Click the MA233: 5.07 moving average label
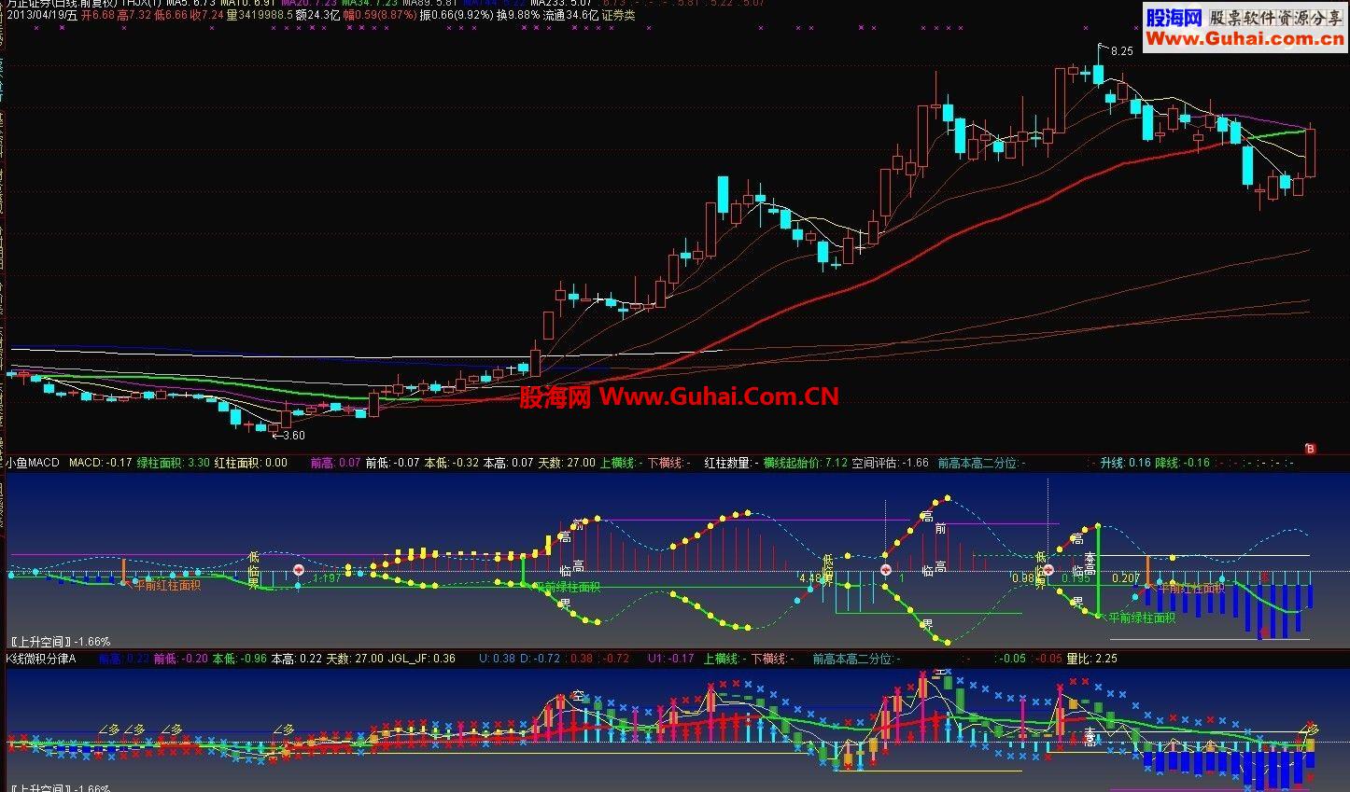This screenshot has height=792, width=1350. coord(559,4)
